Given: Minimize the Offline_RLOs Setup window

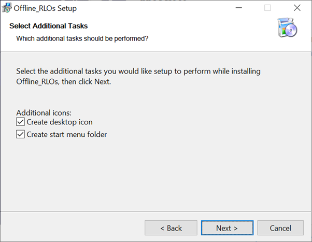Looking at the screenshot, I should [238, 8].
